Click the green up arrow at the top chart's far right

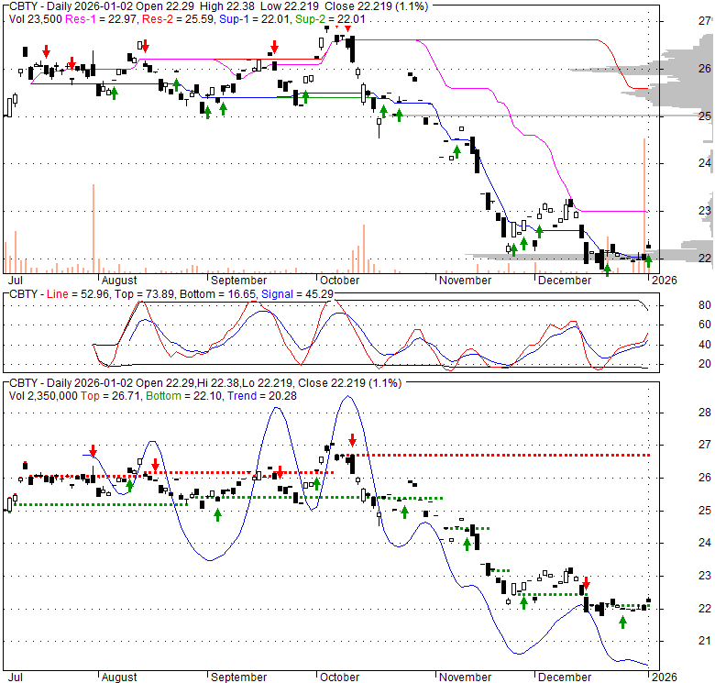(x=648, y=261)
